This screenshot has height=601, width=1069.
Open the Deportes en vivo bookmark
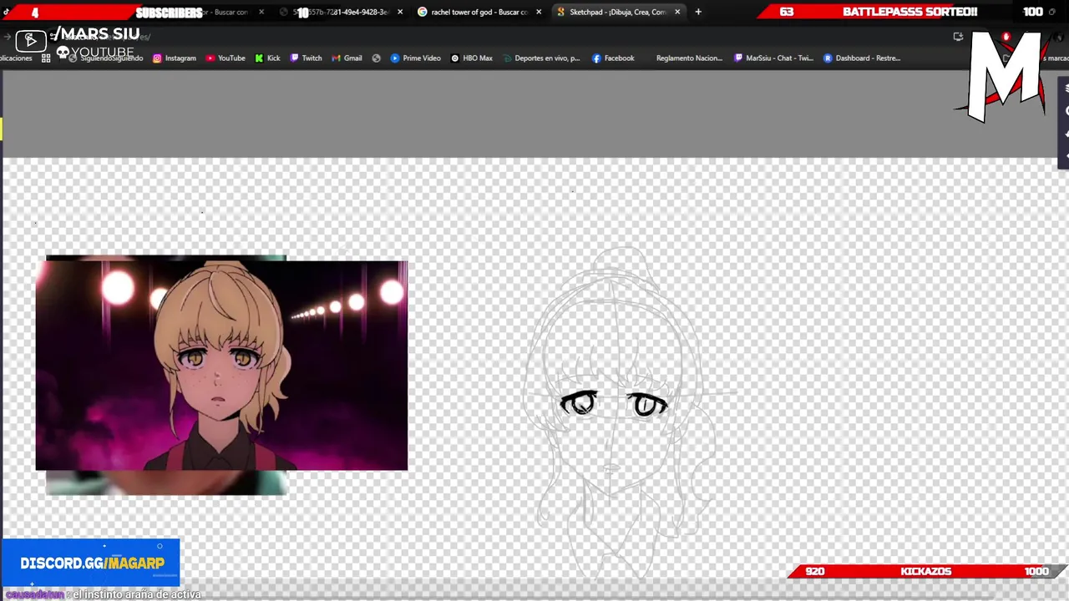540,58
